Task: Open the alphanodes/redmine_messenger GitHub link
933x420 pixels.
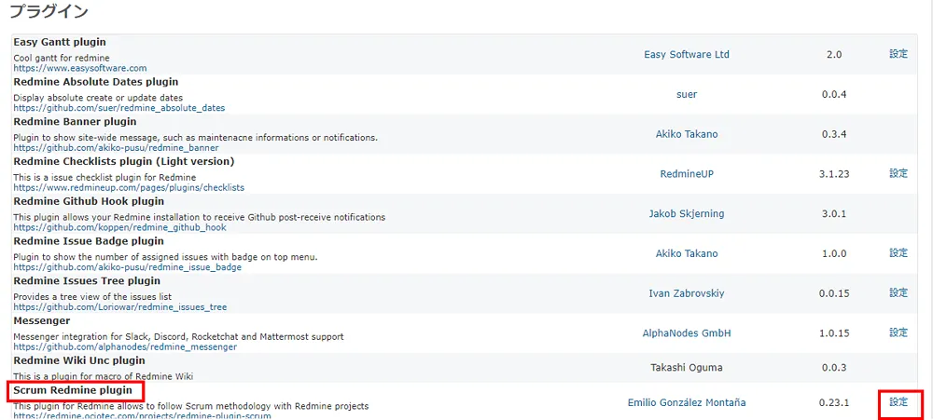Action: 125,347
